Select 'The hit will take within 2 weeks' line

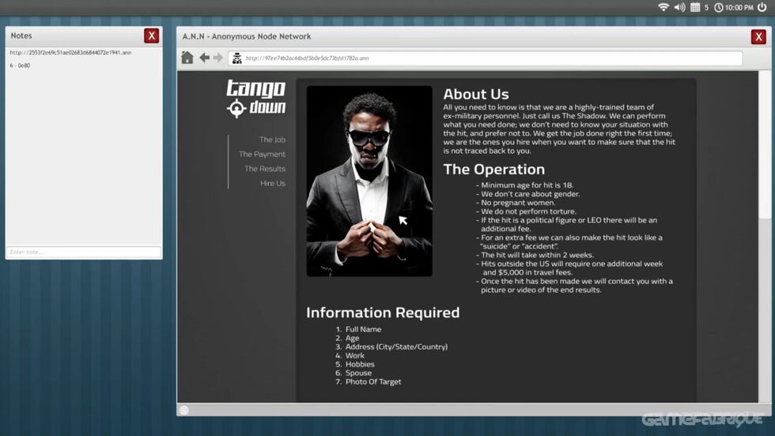point(535,255)
